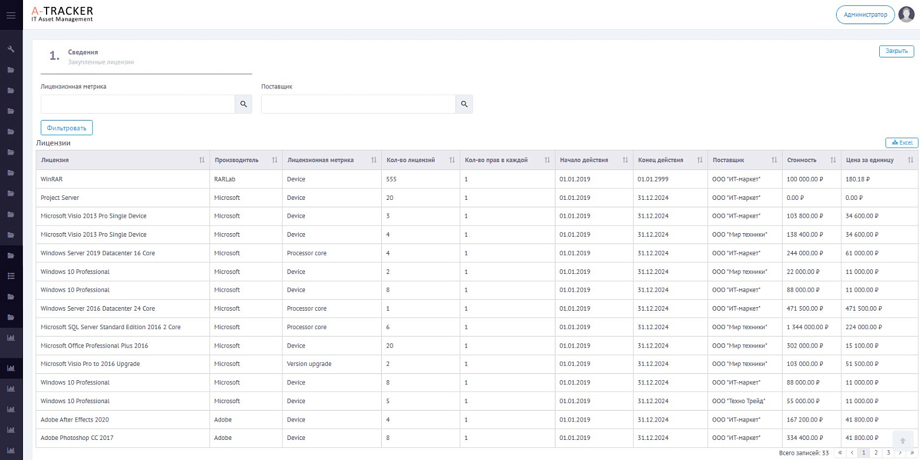Viewport: 920px width, 460px height.
Task: Click sort arrows in Производитель column header
Action: (275, 160)
